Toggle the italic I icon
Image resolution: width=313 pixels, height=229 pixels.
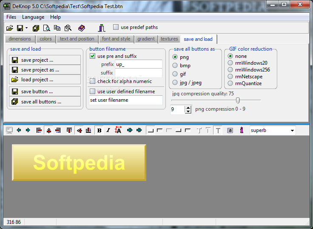pos(108,130)
